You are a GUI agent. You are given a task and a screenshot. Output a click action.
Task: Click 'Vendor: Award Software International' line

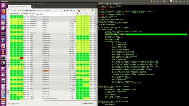click(x=123, y=31)
